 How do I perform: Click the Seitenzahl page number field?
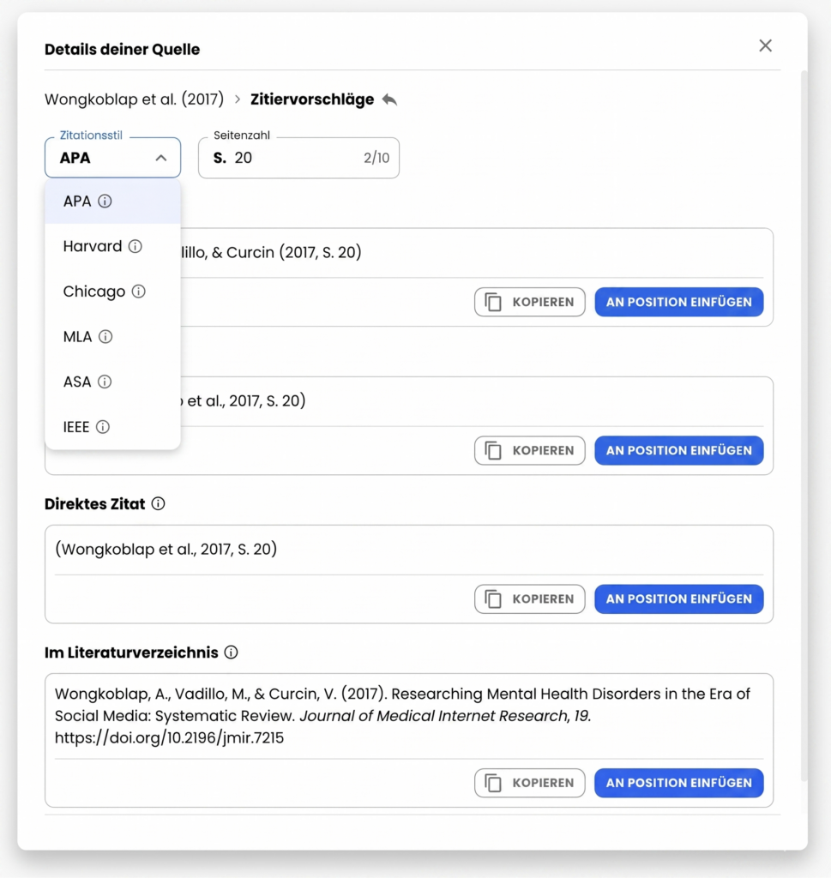click(x=298, y=158)
